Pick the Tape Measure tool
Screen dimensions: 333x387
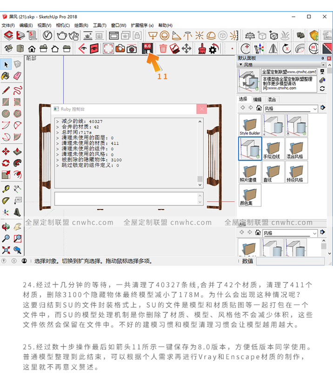pos(6,189)
